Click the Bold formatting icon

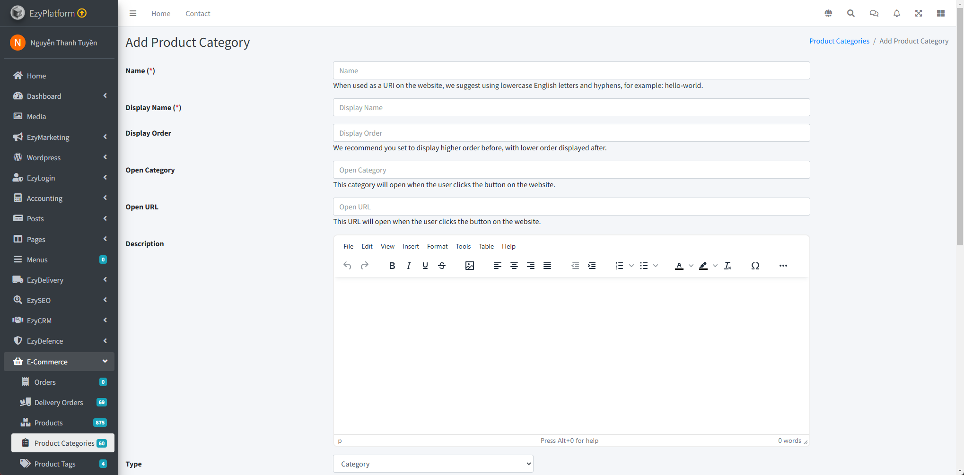coord(392,266)
